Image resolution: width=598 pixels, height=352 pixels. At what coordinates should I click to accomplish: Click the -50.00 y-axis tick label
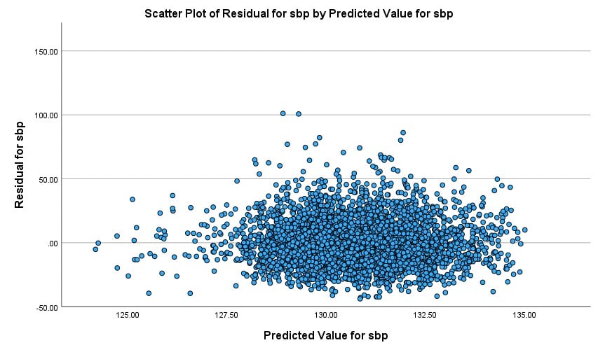click(x=45, y=307)
